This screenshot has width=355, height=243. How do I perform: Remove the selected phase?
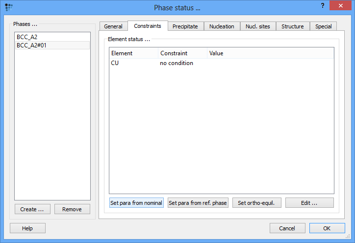72,209
